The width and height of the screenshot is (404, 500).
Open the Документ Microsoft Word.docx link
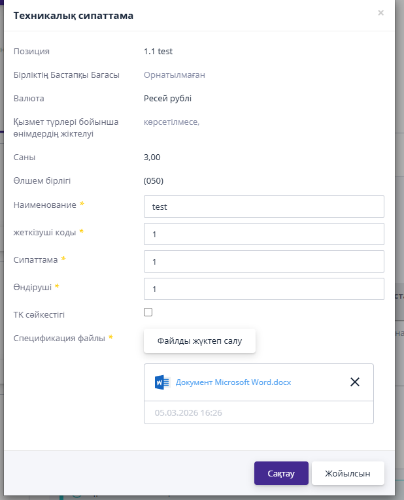tap(233, 382)
